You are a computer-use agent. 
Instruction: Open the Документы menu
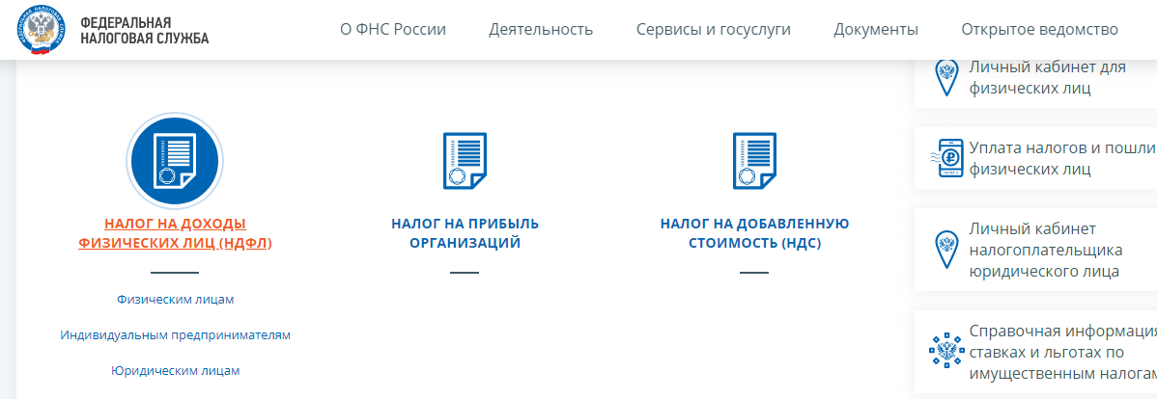876,30
